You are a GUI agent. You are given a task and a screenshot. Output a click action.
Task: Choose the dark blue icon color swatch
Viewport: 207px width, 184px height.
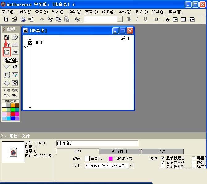[13, 119]
